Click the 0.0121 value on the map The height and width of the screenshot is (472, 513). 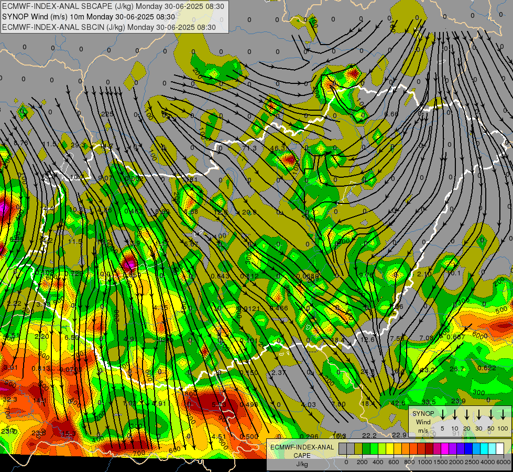click(x=249, y=308)
